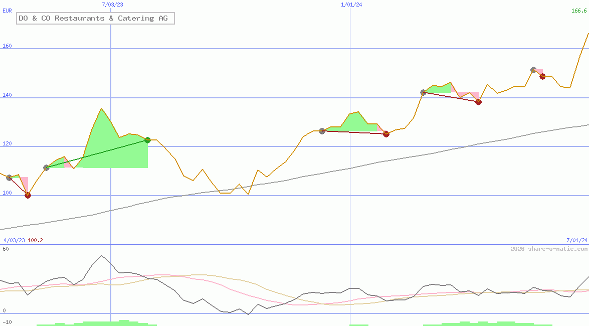Click the 7/01/24 end date label
This screenshot has height=326, width=589.
click(x=577, y=240)
